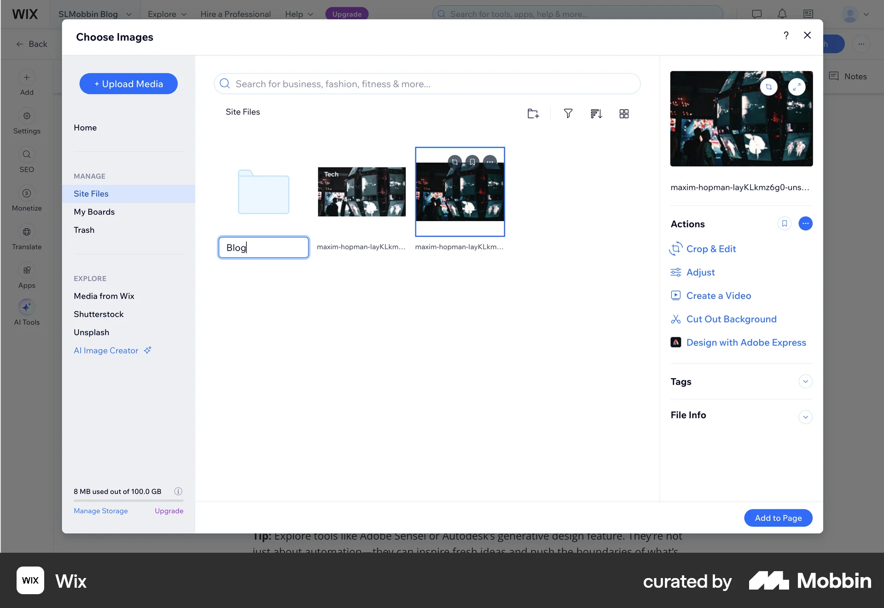Click the Blog folder name input field

[x=263, y=247]
